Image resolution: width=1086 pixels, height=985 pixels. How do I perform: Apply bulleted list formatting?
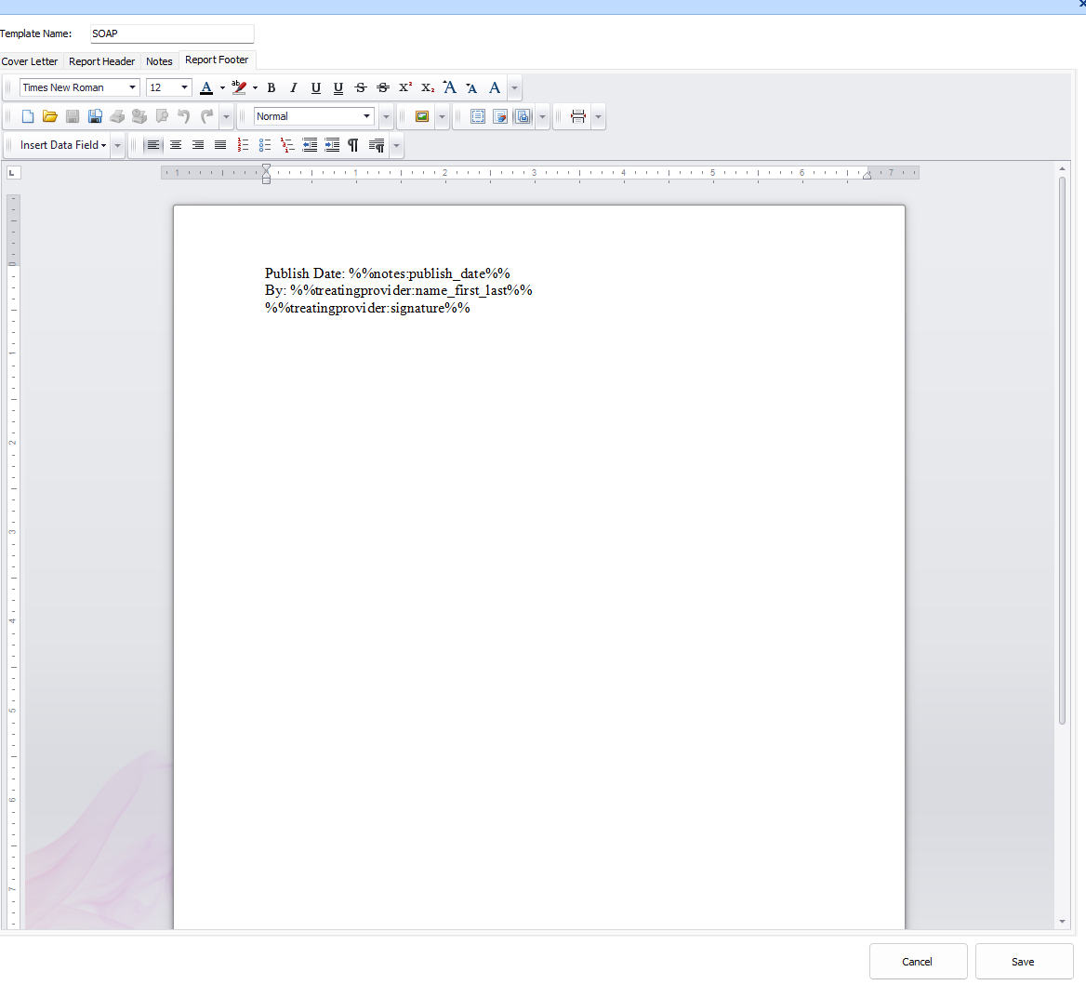[265, 145]
